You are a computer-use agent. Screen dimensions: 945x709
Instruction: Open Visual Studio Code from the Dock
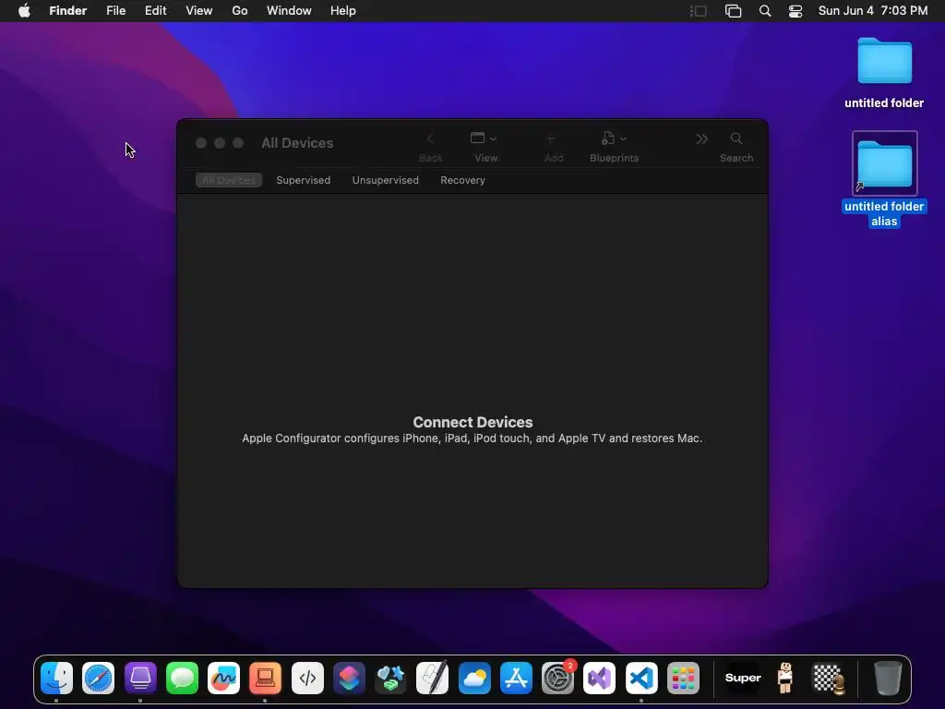(641, 679)
